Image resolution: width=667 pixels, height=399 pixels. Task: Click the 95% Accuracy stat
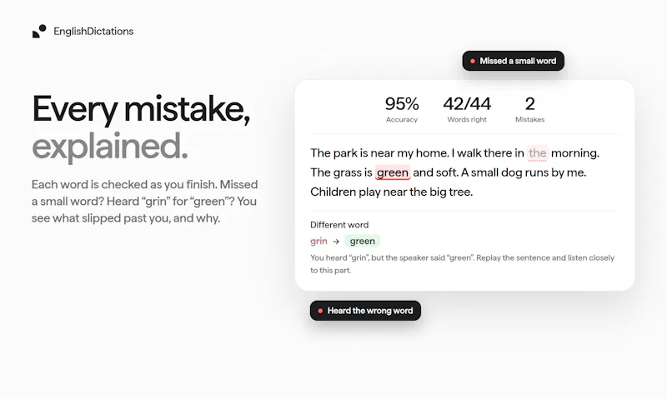[x=402, y=109]
